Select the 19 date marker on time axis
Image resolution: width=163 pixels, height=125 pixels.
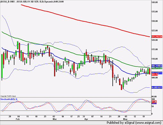143,117
